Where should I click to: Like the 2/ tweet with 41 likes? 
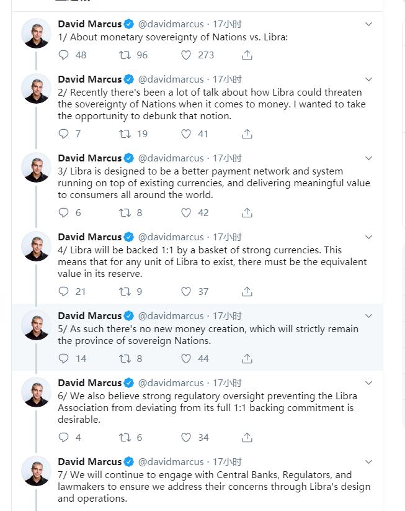point(186,134)
